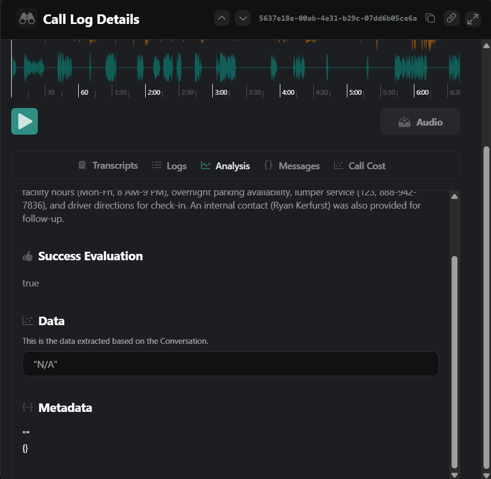
Task: Copy the call ID using the copy icon
Action: point(430,18)
